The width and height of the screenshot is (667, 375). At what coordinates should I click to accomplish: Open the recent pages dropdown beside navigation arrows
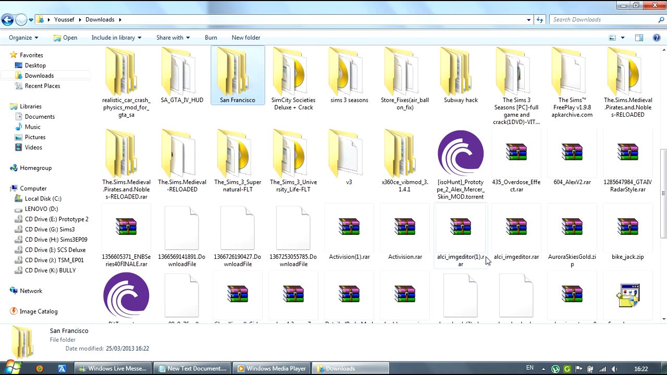point(31,20)
